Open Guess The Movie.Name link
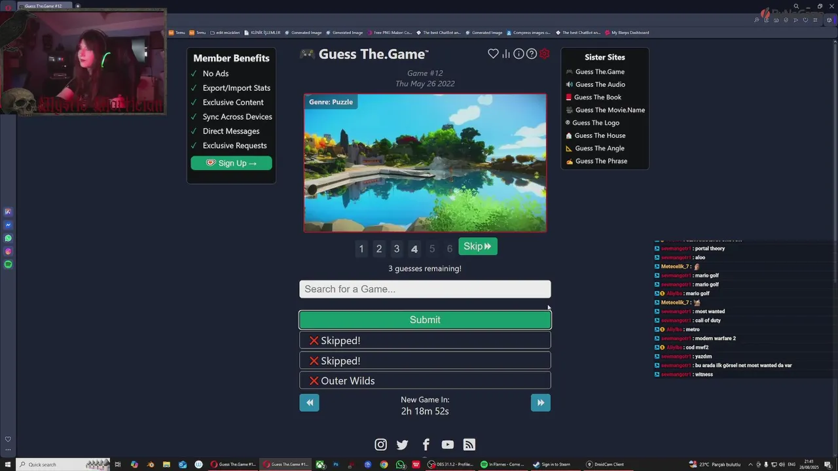The image size is (838, 471). click(610, 110)
